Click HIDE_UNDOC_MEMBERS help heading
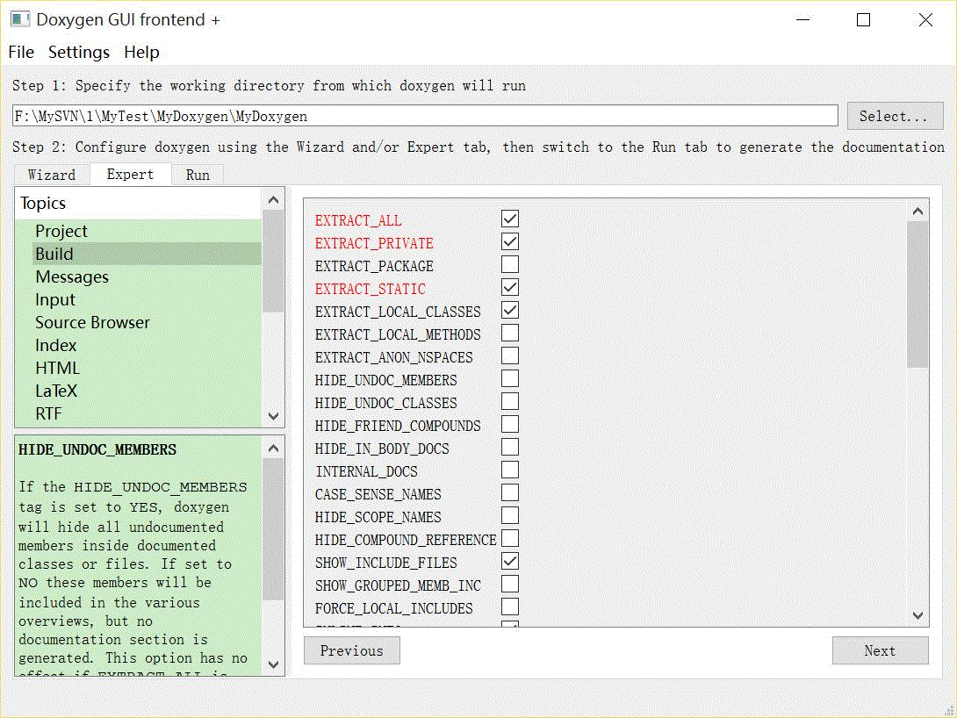Image resolution: width=957 pixels, height=718 pixels. coord(97,449)
